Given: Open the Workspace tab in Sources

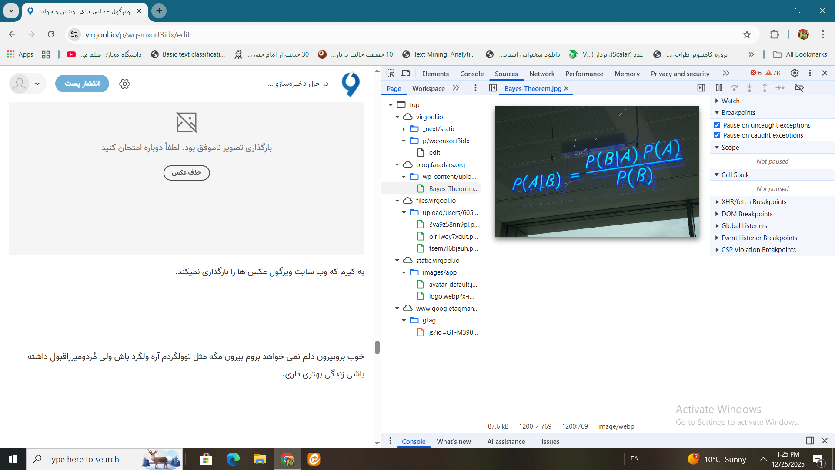Looking at the screenshot, I should click(428, 88).
